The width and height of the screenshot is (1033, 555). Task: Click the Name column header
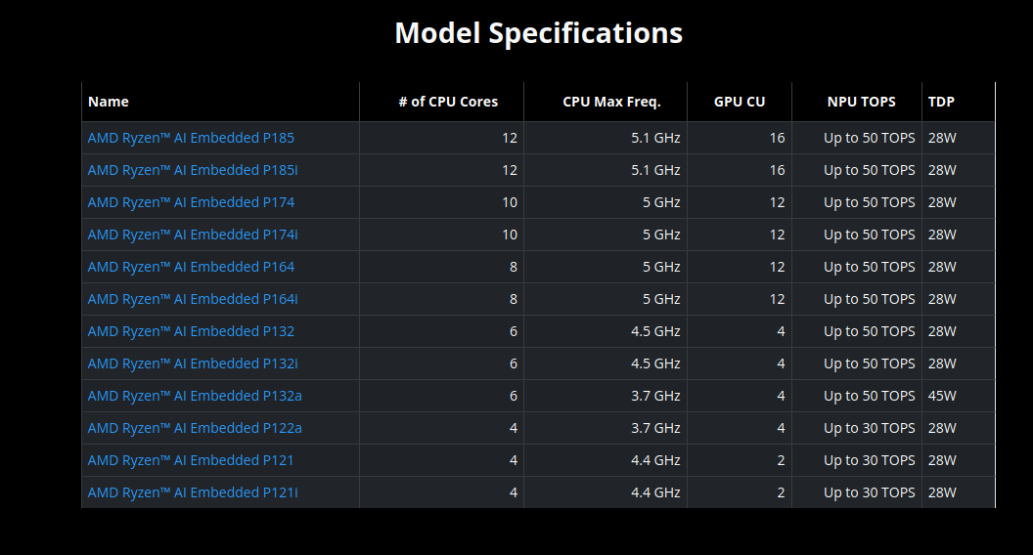coord(109,102)
